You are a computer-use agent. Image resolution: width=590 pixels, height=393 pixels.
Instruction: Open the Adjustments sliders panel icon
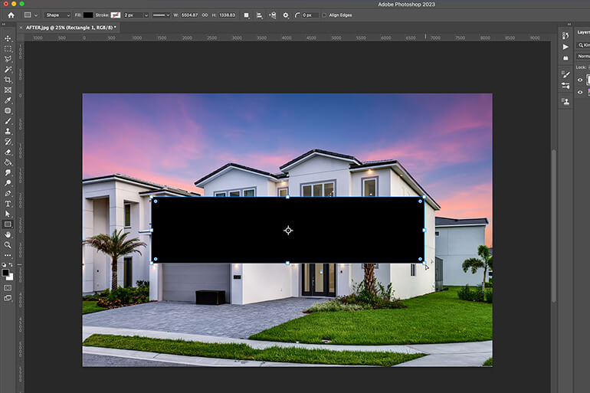coord(565,86)
